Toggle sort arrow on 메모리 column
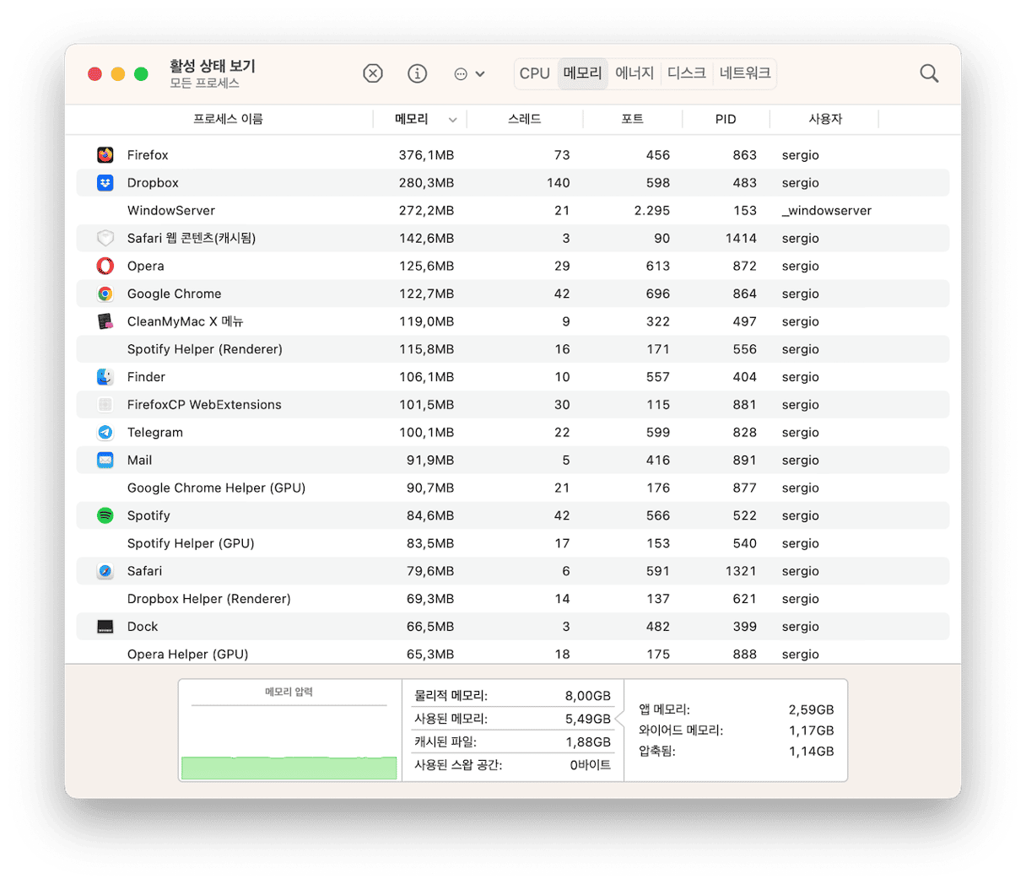Image resolution: width=1026 pixels, height=884 pixels. pos(453,120)
